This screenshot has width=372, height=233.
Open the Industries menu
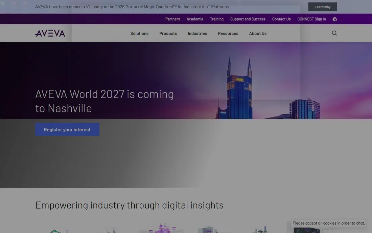197,34
